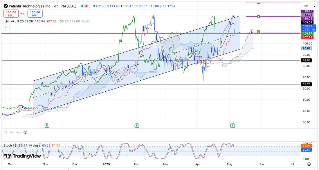Screen dimensions: 319x170
Task: Open the earnings marker near early November
Action: 47,125
